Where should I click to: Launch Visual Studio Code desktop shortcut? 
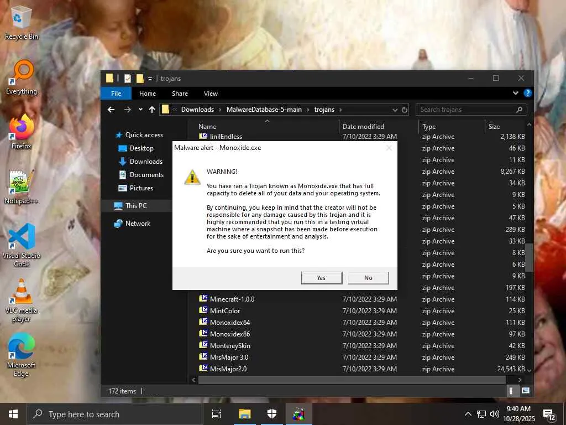[x=22, y=245]
